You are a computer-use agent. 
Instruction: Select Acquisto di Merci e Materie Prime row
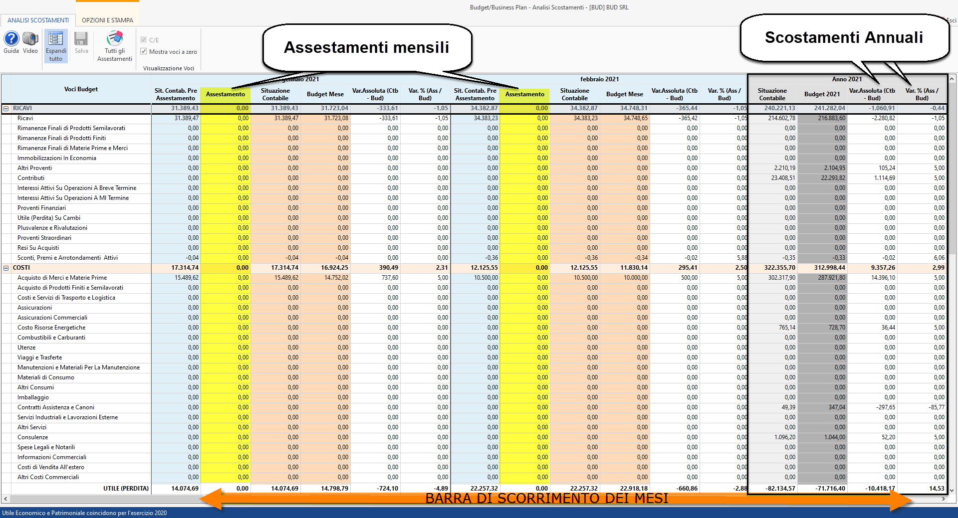point(62,278)
